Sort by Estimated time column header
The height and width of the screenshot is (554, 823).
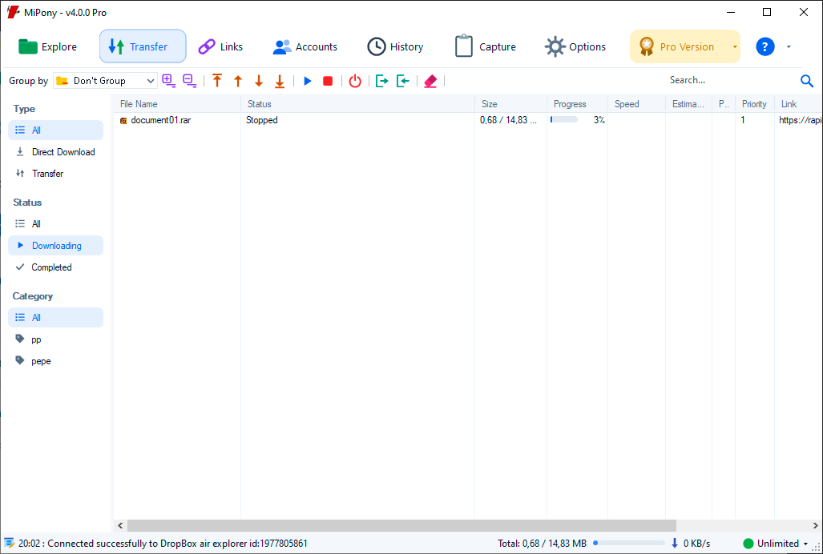(x=688, y=104)
